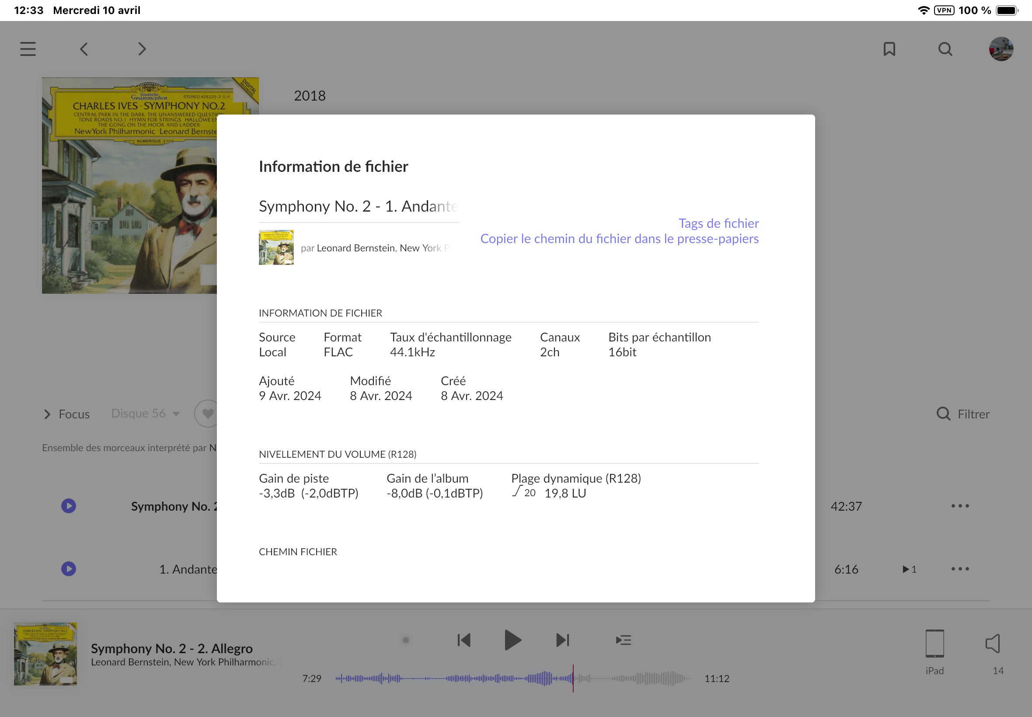
Task: Open the user profile avatar
Action: [1001, 49]
